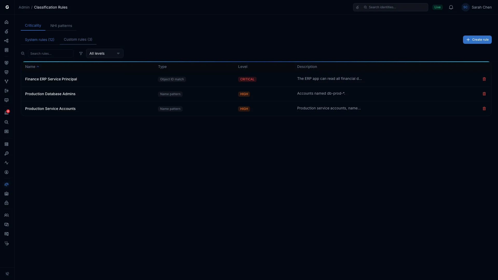Open the users group sidebar icon
Viewport: 498px width, 280px height.
[6, 215]
